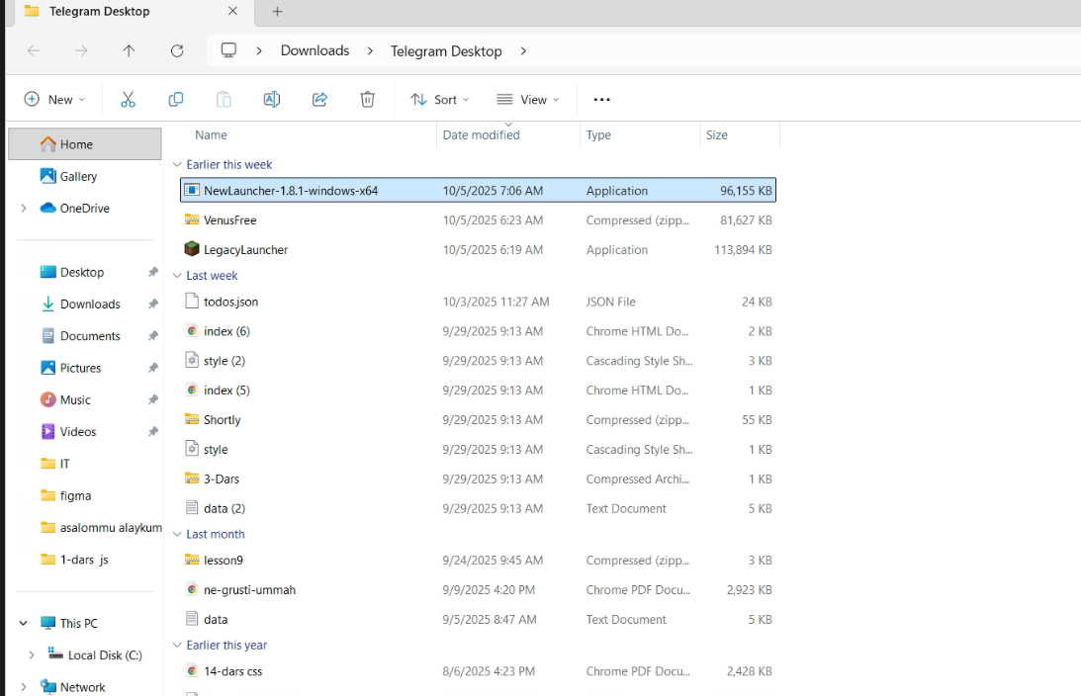Screen dimensions: 1081x696
Task: Open the New item dropdown
Action: click(x=54, y=99)
